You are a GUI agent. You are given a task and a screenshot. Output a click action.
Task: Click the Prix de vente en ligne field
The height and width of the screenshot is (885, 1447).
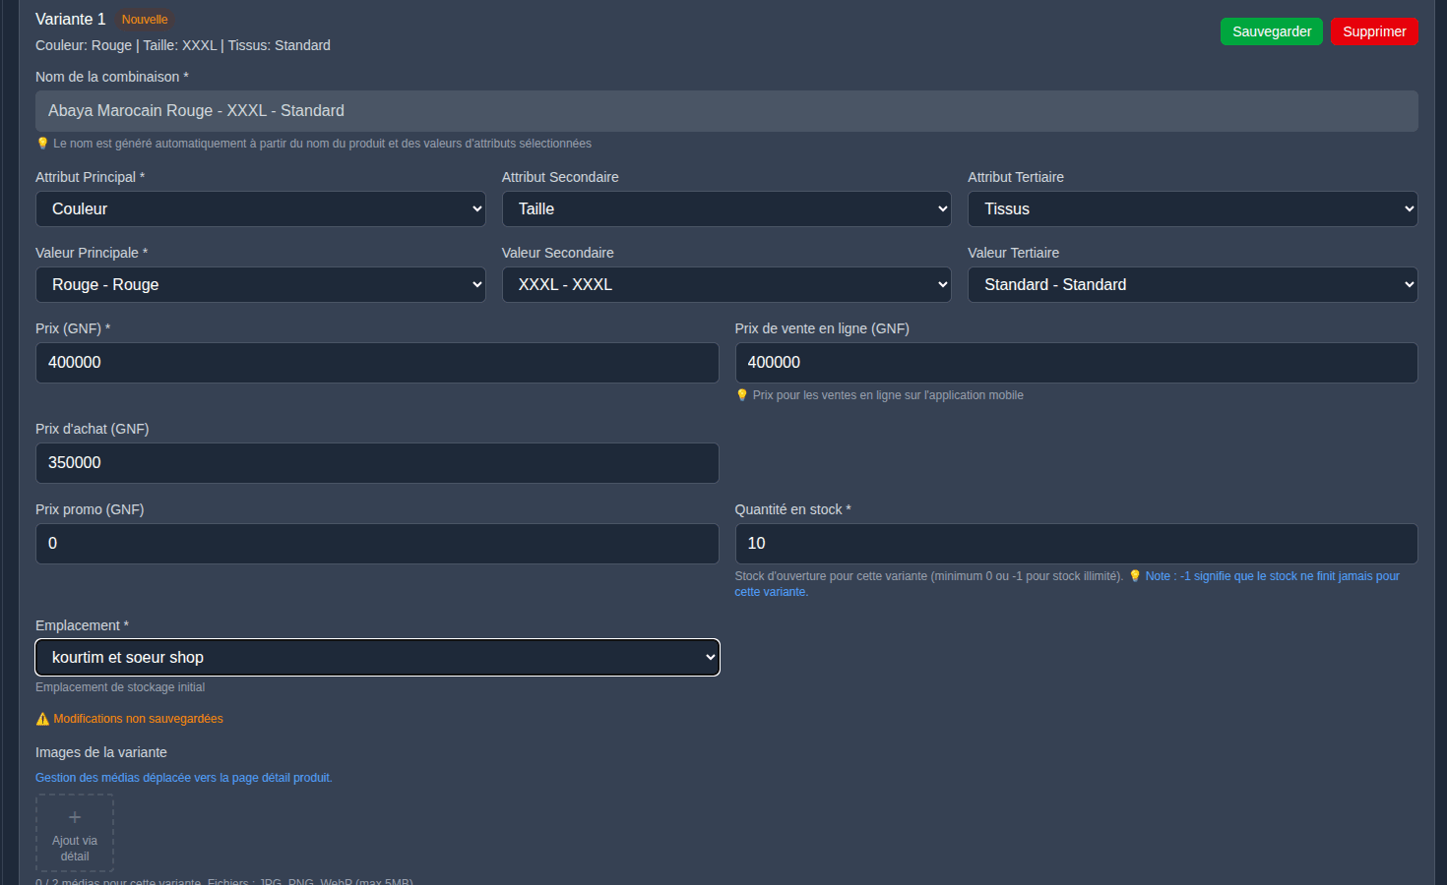click(x=1076, y=363)
